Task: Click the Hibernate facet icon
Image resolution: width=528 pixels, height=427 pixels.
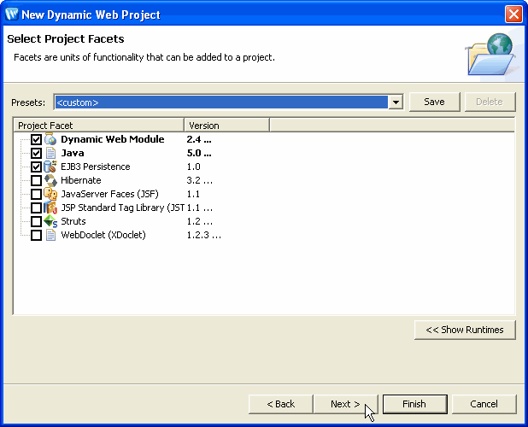Action: click(x=50, y=180)
